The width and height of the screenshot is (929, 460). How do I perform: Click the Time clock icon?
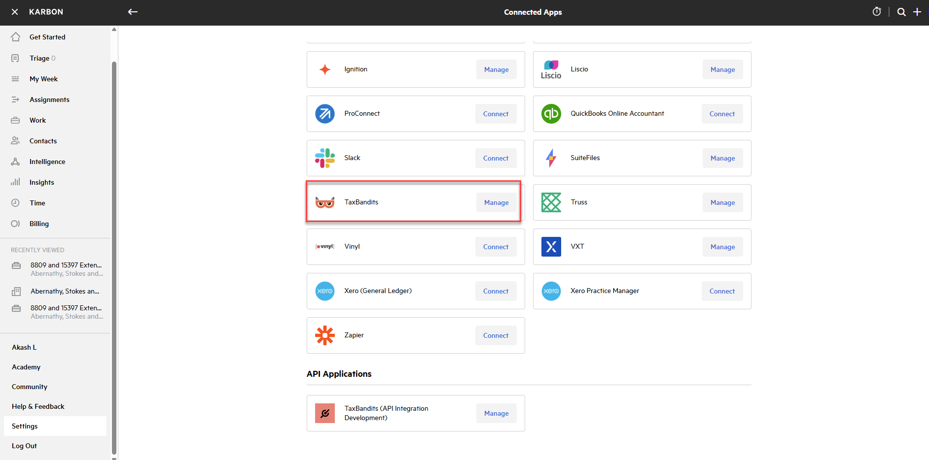15,203
